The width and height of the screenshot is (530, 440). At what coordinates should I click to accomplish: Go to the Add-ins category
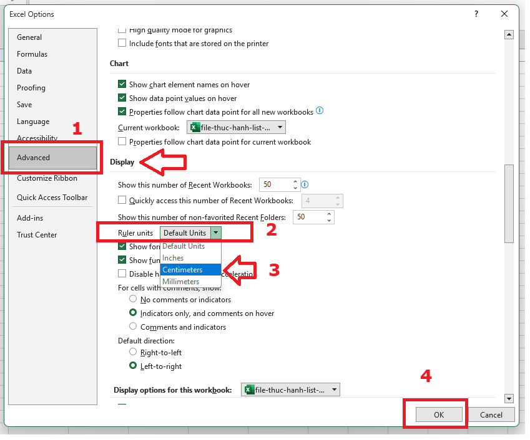point(30,219)
